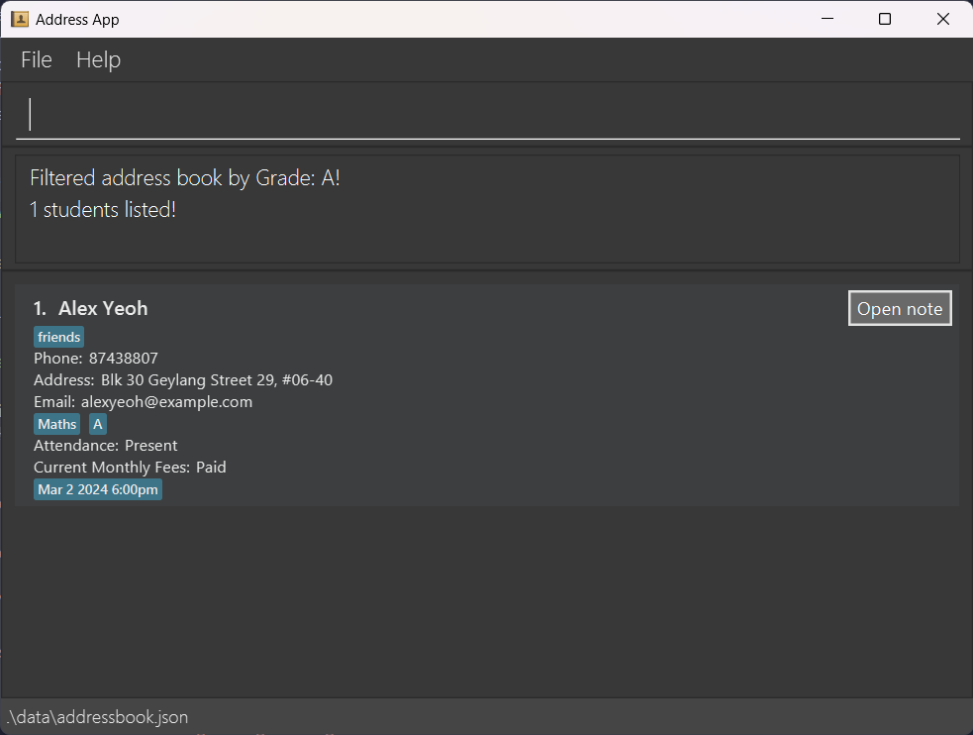Click the Geylang Street address line
This screenshot has height=735, width=973.
[216, 379]
